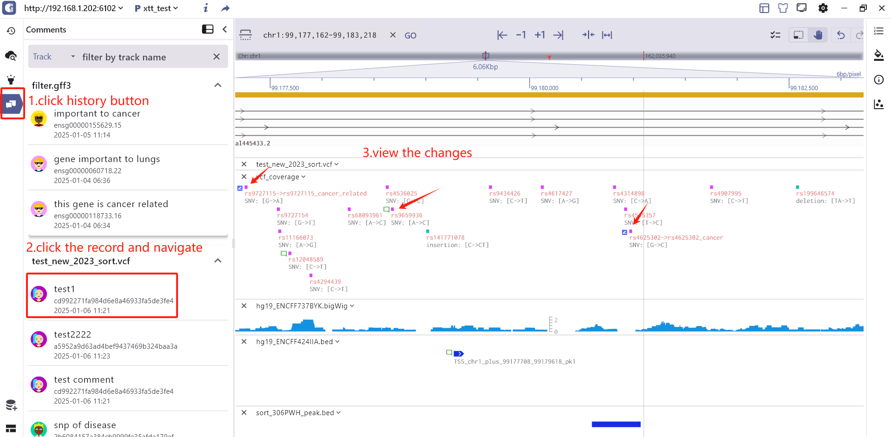Clear the track name filter
The image size is (891, 437).
216,57
